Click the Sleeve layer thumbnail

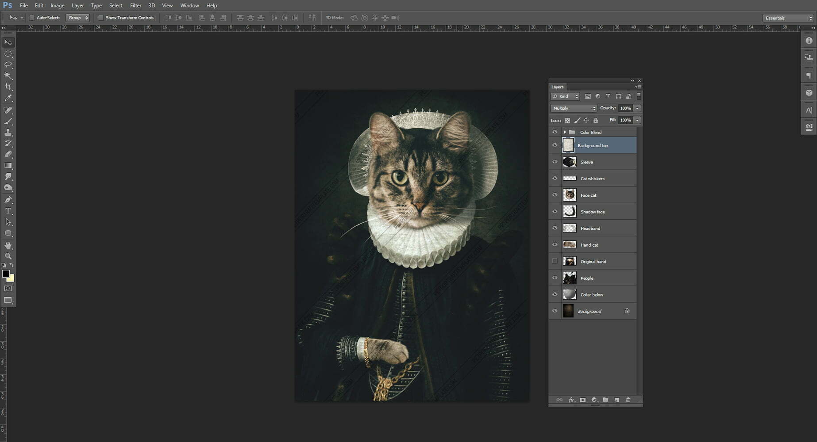coord(570,162)
